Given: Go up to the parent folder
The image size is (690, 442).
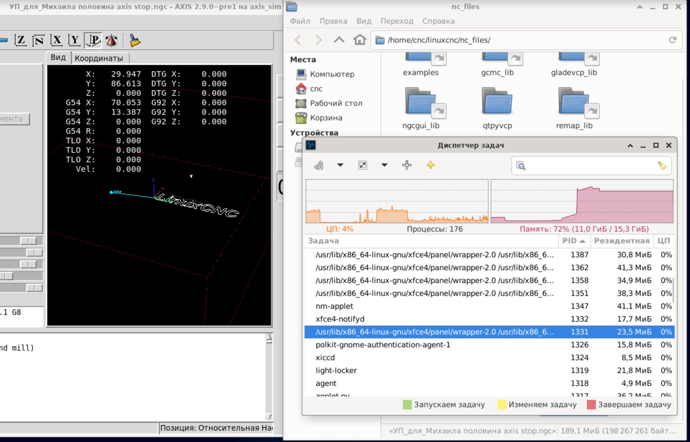Looking at the screenshot, I should 339,40.
